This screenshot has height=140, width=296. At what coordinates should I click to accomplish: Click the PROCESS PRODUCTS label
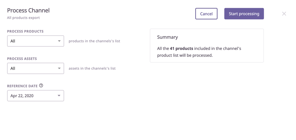click(x=25, y=31)
